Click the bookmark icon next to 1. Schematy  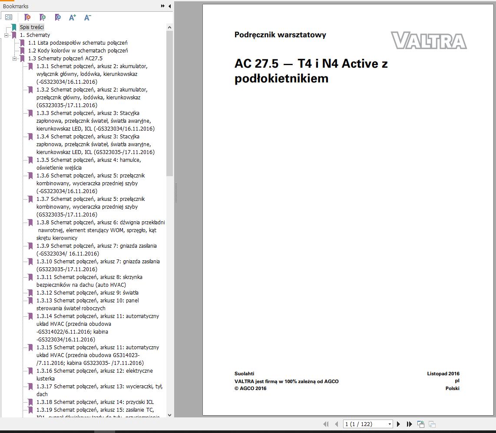(14, 35)
